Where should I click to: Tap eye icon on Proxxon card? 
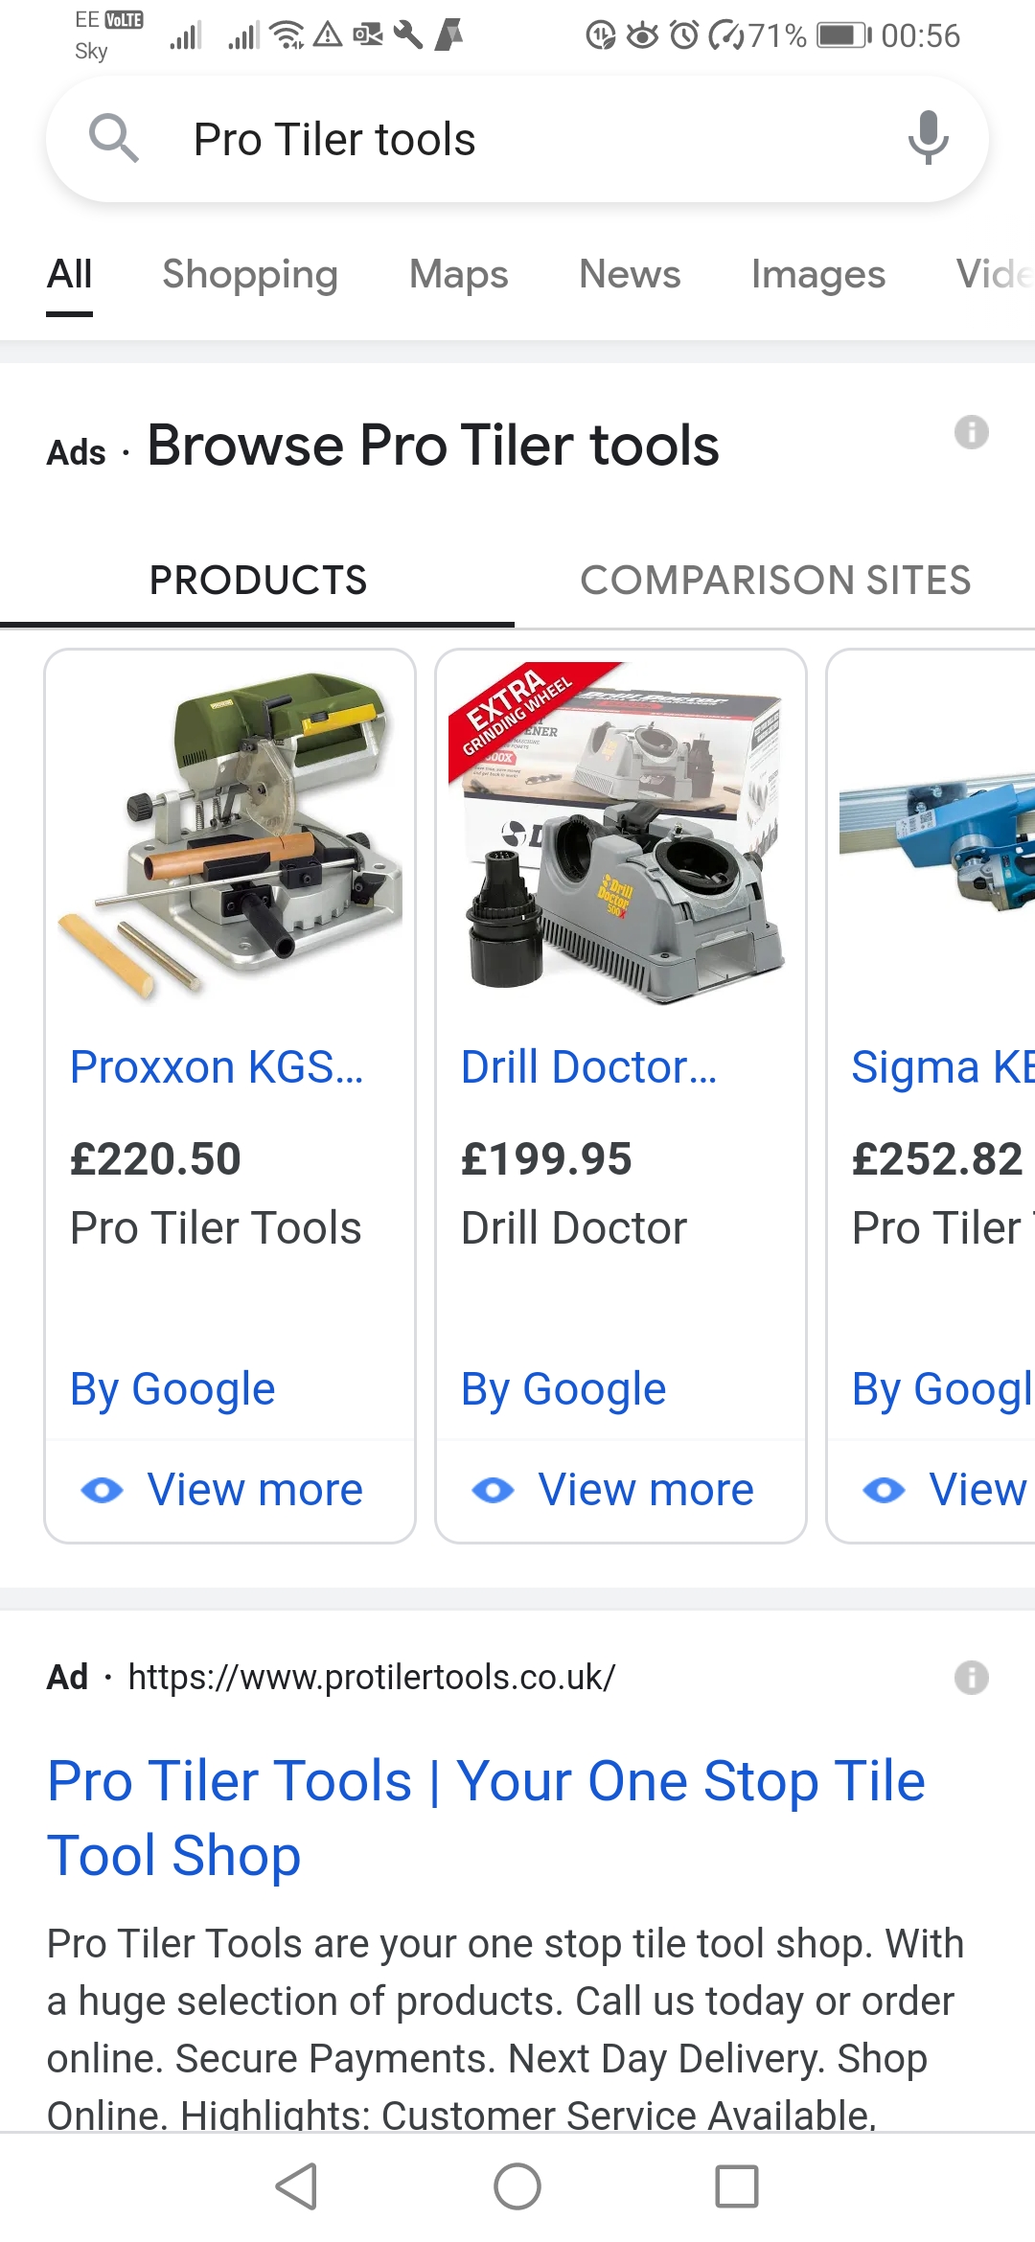click(x=103, y=1490)
